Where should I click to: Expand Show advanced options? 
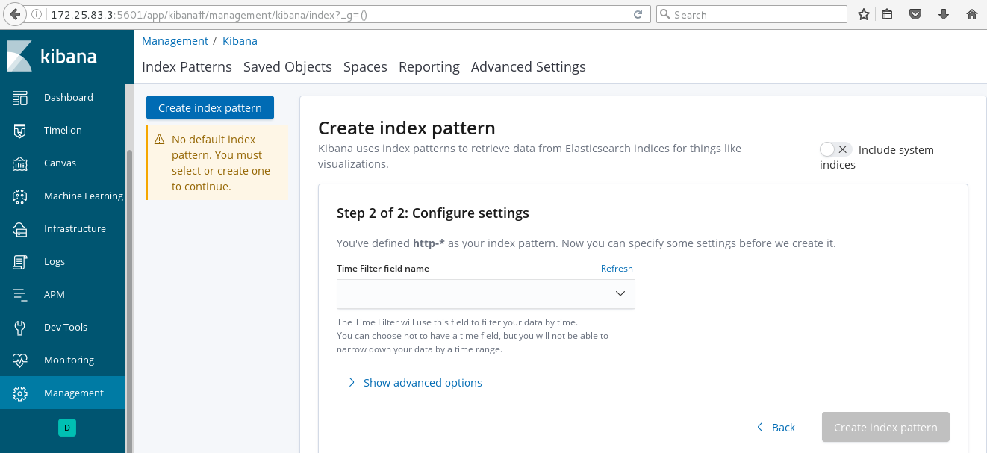coord(415,383)
